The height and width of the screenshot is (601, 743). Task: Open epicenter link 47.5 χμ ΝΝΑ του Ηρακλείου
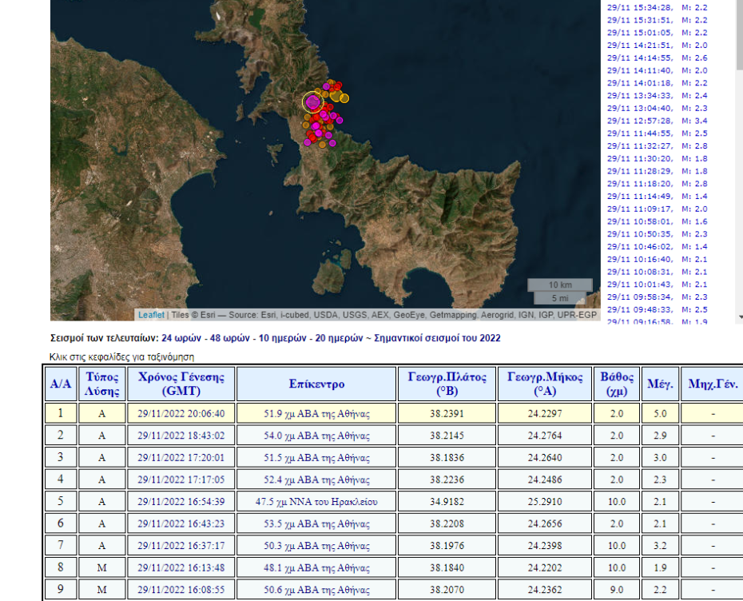[317, 502]
